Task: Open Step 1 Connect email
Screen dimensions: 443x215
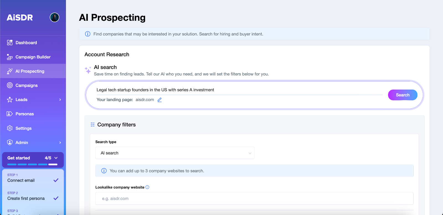Action: click(33, 178)
